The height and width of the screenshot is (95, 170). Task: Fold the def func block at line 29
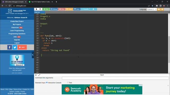[x=39, y=36]
